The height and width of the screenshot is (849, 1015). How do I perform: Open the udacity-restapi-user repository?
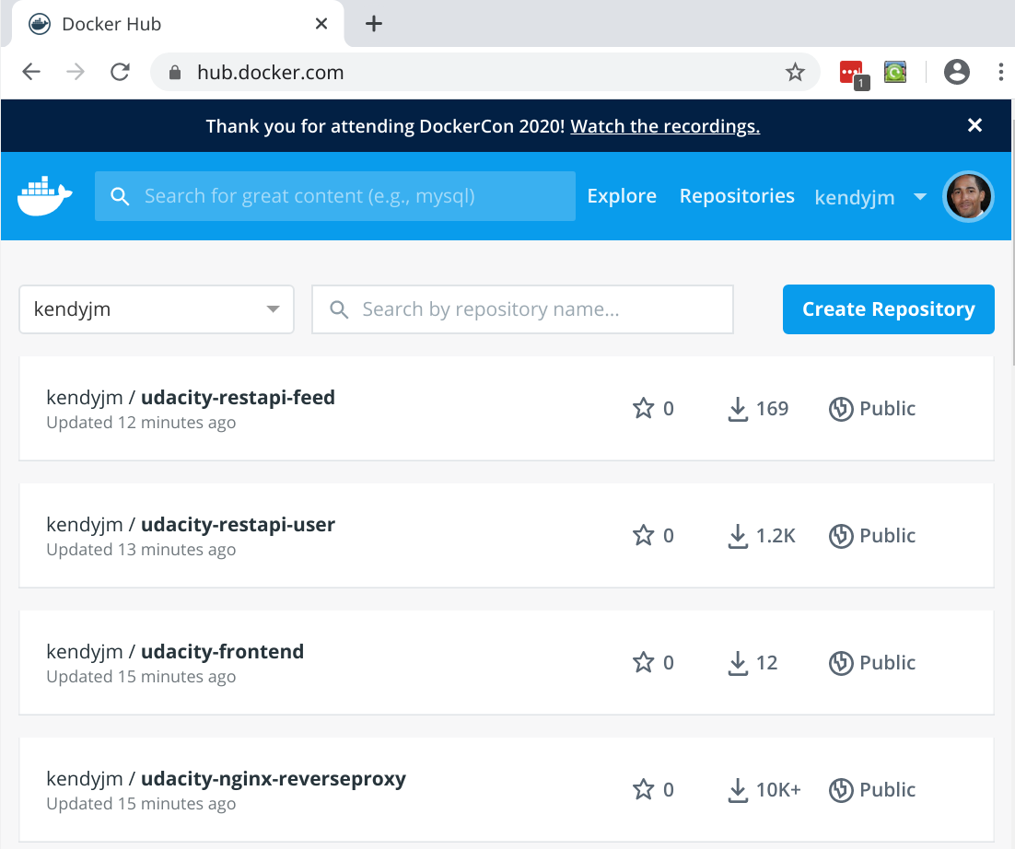point(238,524)
